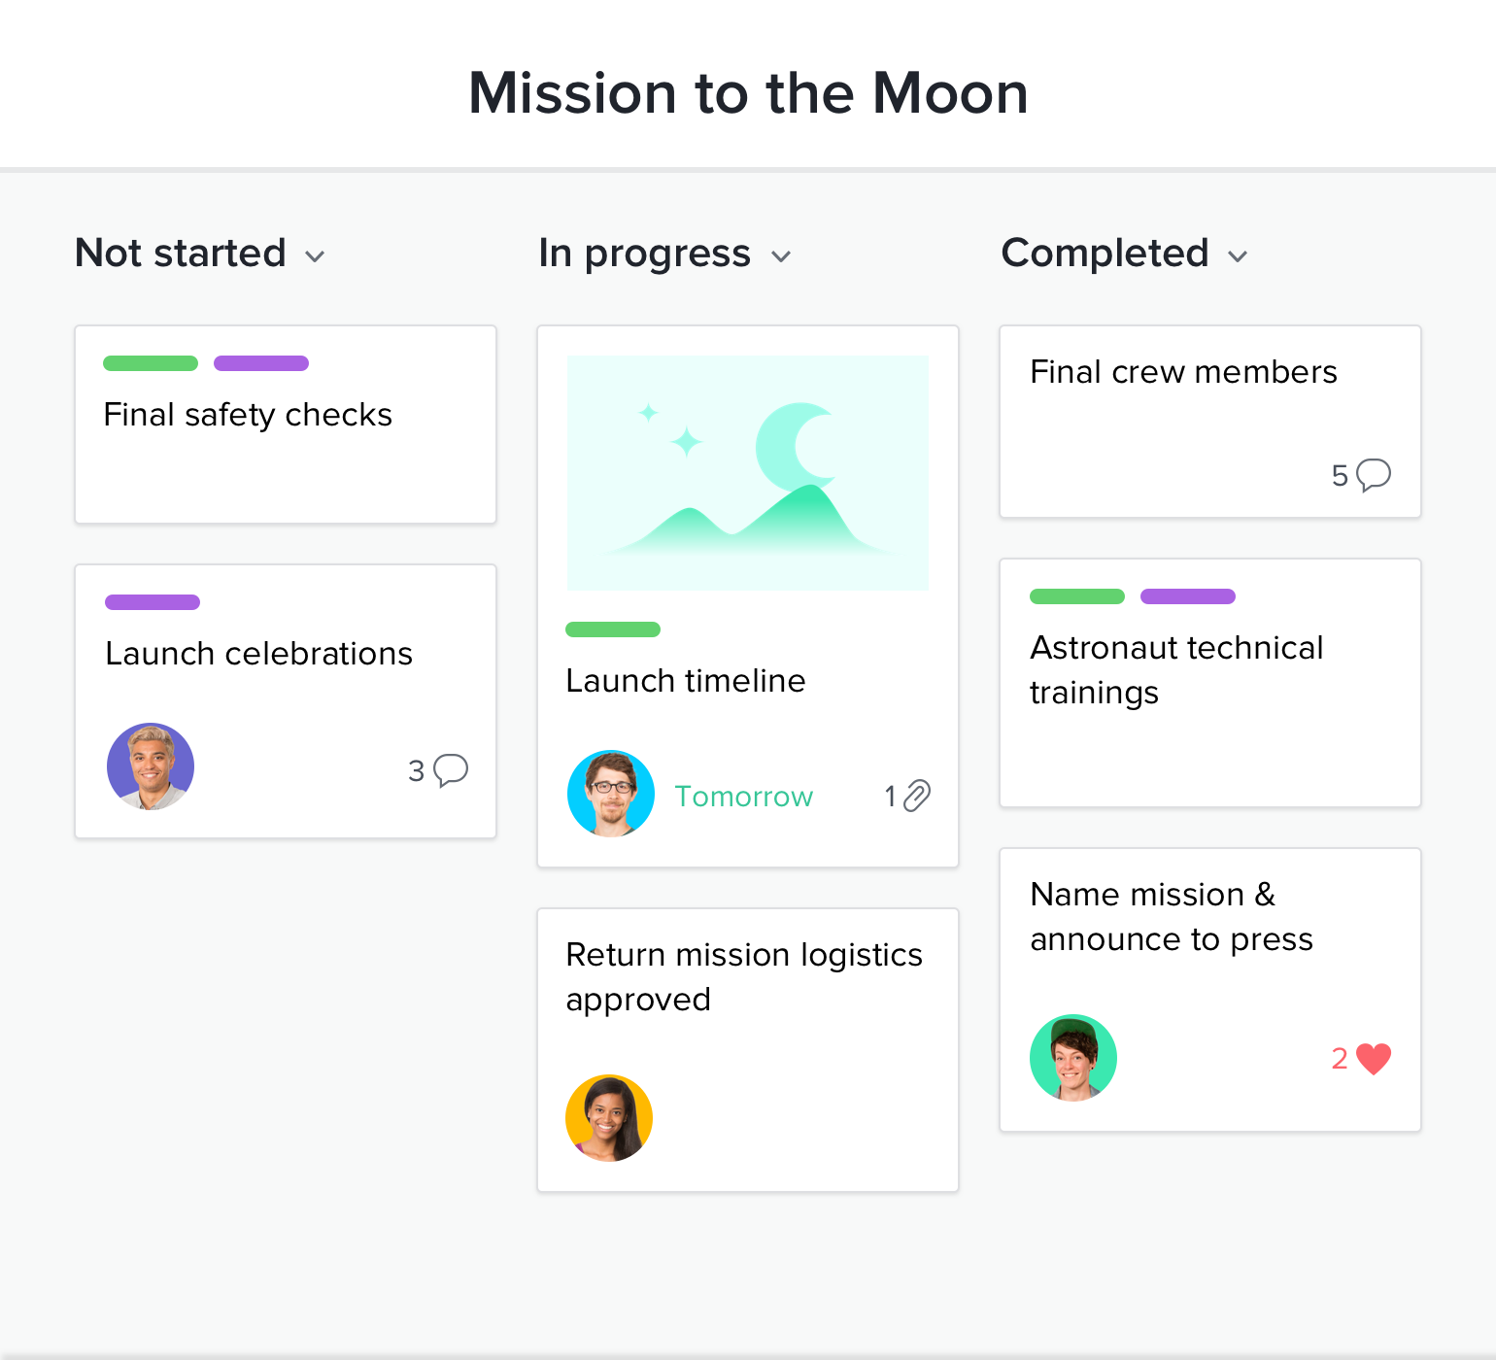This screenshot has height=1360, width=1496.
Task: Click assignee avatar on Return mission logistics
Action: (x=609, y=1118)
